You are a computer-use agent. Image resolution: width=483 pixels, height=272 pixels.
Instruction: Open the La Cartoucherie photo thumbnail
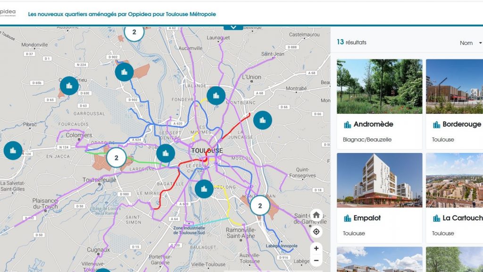(455, 180)
